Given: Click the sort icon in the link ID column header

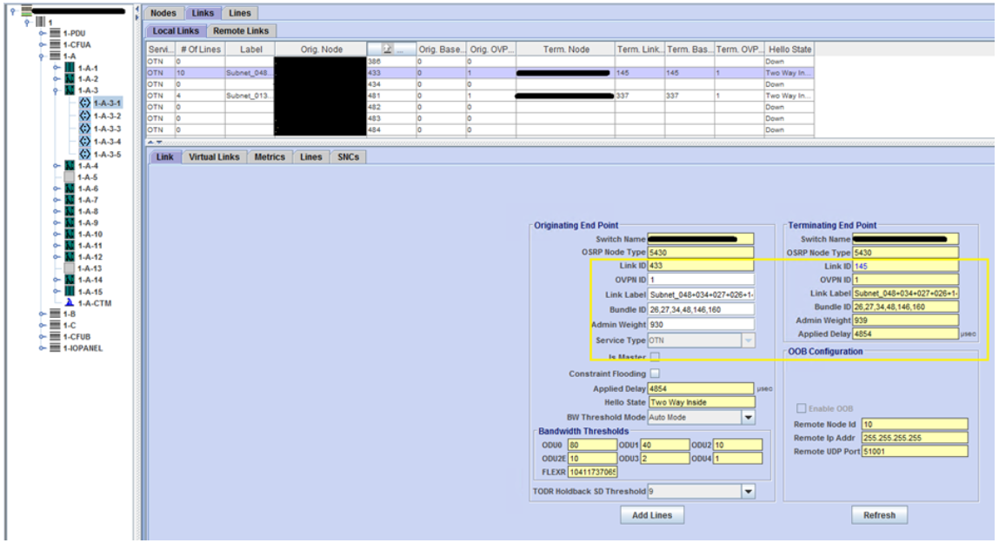Looking at the screenshot, I should point(387,49).
